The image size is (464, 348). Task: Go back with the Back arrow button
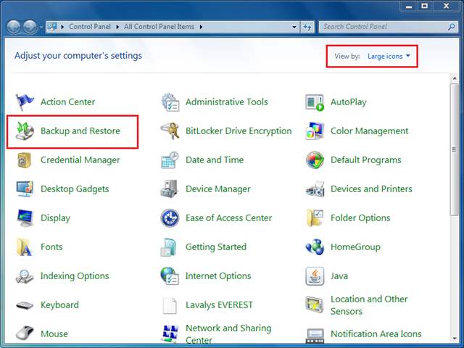point(13,28)
